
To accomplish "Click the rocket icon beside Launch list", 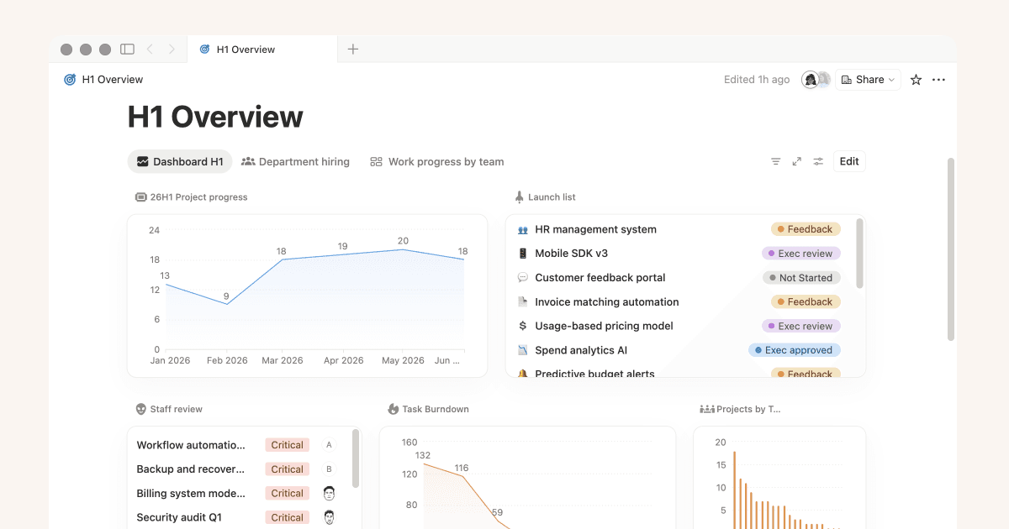I will click(x=519, y=196).
